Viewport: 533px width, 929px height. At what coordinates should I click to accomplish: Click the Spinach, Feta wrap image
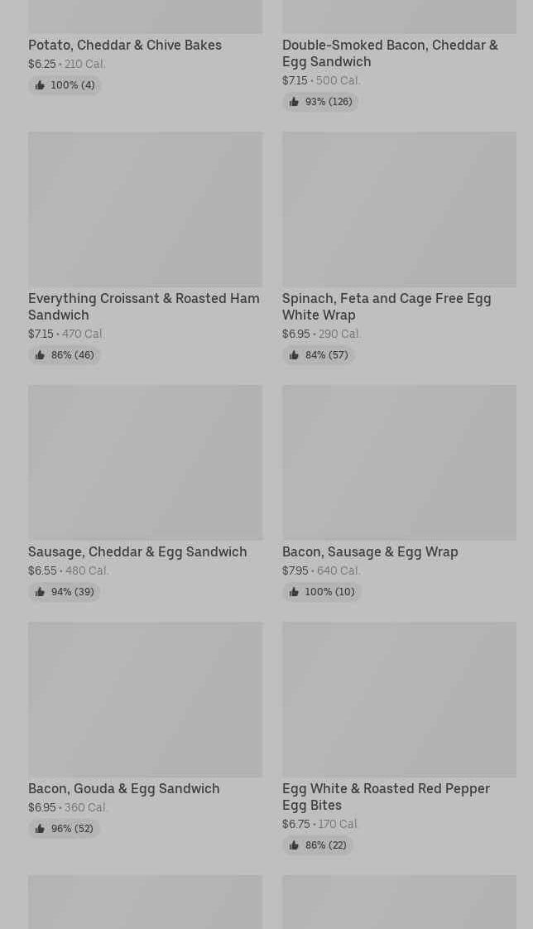399,209
